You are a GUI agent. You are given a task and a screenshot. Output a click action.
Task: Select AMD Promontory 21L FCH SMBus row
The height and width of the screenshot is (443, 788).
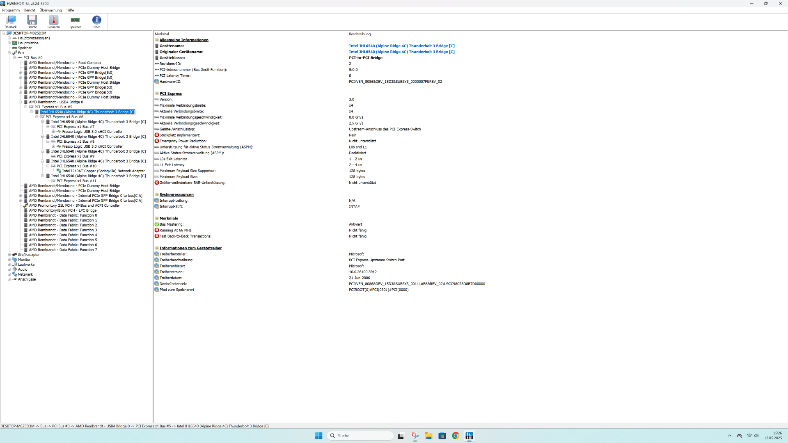pos(74,206)
